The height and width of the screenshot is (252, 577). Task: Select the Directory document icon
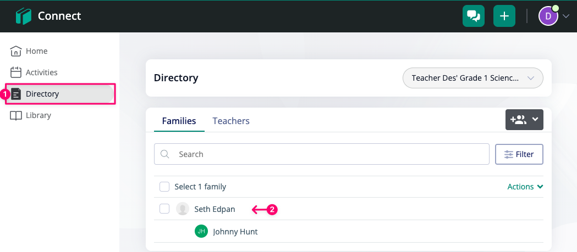pos(16,94)
